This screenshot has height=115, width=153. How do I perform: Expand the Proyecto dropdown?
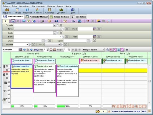click(x=55, y=25)
